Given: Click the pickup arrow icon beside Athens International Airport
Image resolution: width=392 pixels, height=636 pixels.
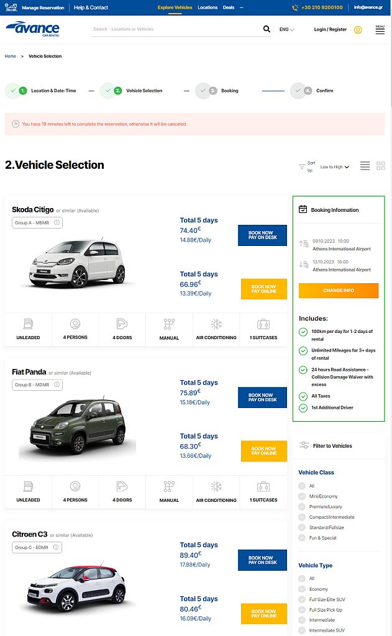Looking at the screenshot, I should click(x=303, y=244).
